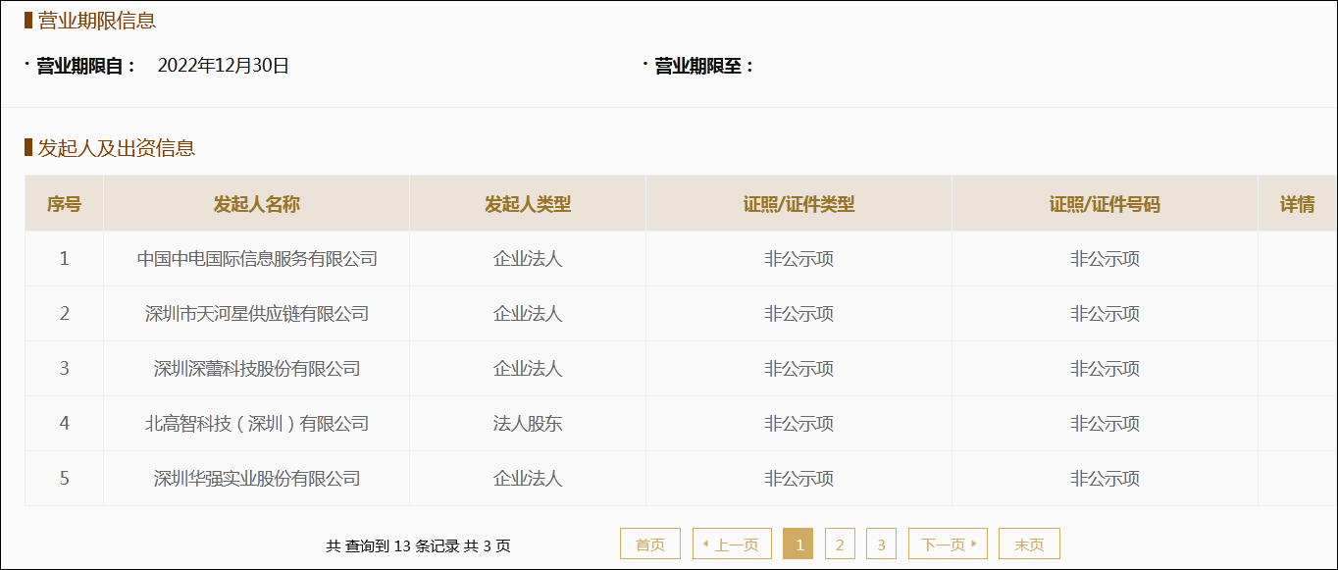Click the 营业期限自 label

[86, 66]
